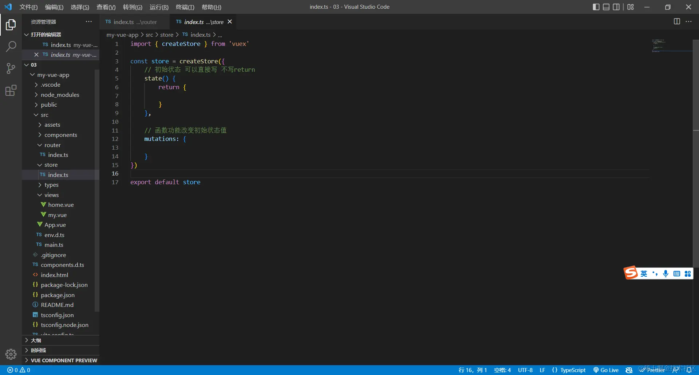The height and width of the screenshot is (375, 699).
Task: Click Sogou toolbox grid icon
Action: pyautogui.click(x=688, y=274)
